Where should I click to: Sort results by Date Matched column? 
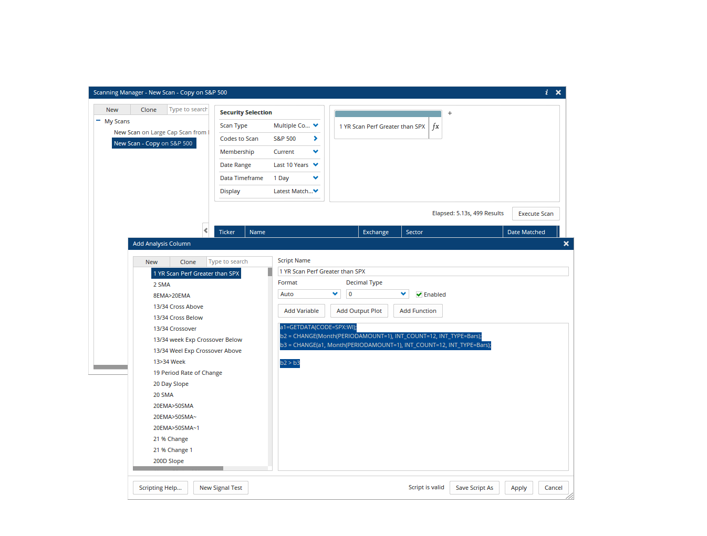529,232
